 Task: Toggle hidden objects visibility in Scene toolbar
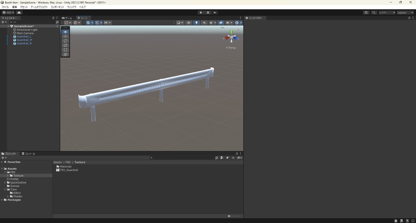click(x=221, y=23)
